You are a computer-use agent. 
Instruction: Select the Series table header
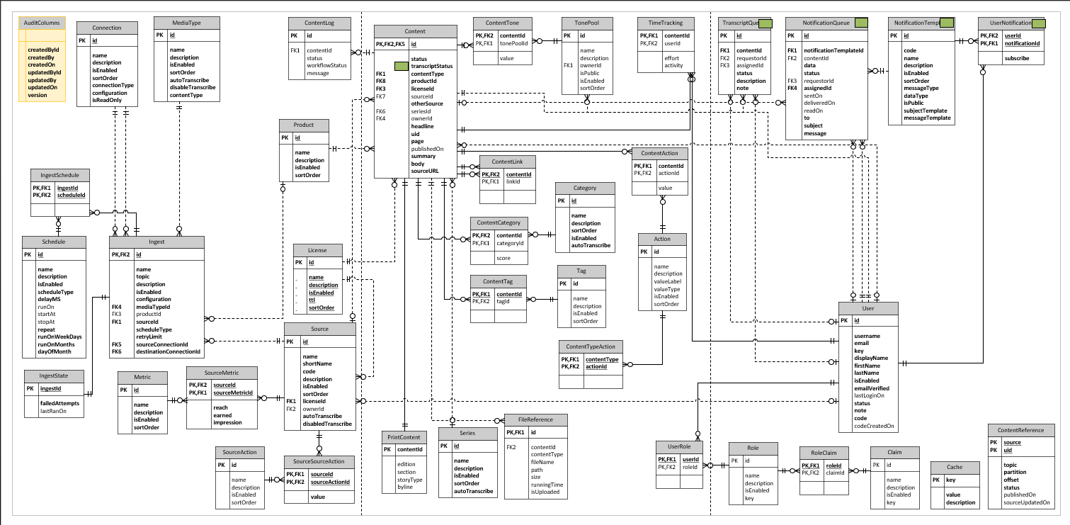[x=467, y=434]
